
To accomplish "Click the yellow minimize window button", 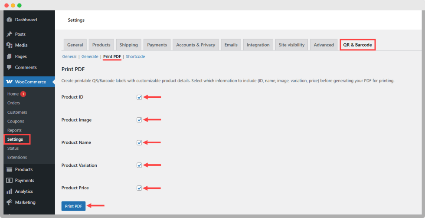I will click(x=13, y=6).
